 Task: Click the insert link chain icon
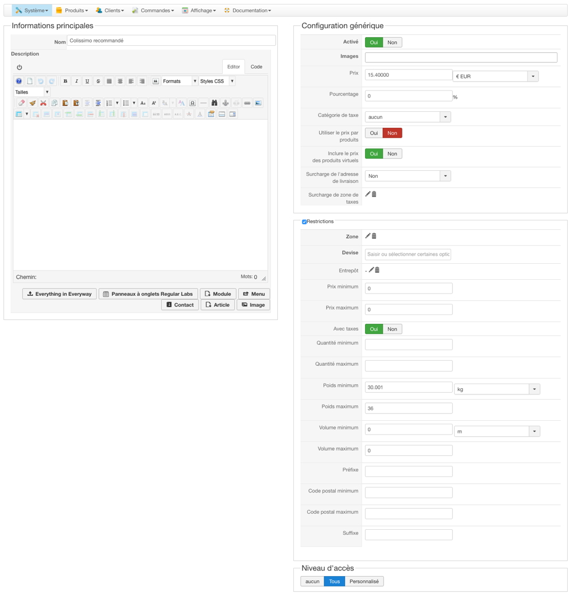point(247,103)
